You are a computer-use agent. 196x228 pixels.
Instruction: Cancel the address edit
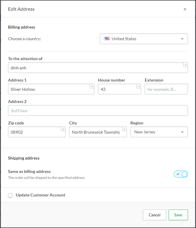coord(155,215)
